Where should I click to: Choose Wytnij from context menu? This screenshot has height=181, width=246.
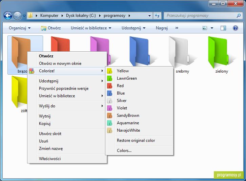[x=67, y=116]
